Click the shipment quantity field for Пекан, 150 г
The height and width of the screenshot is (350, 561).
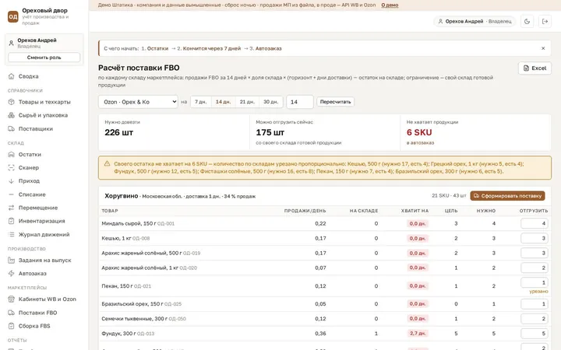pyautogui.click(x=535, y=282)
